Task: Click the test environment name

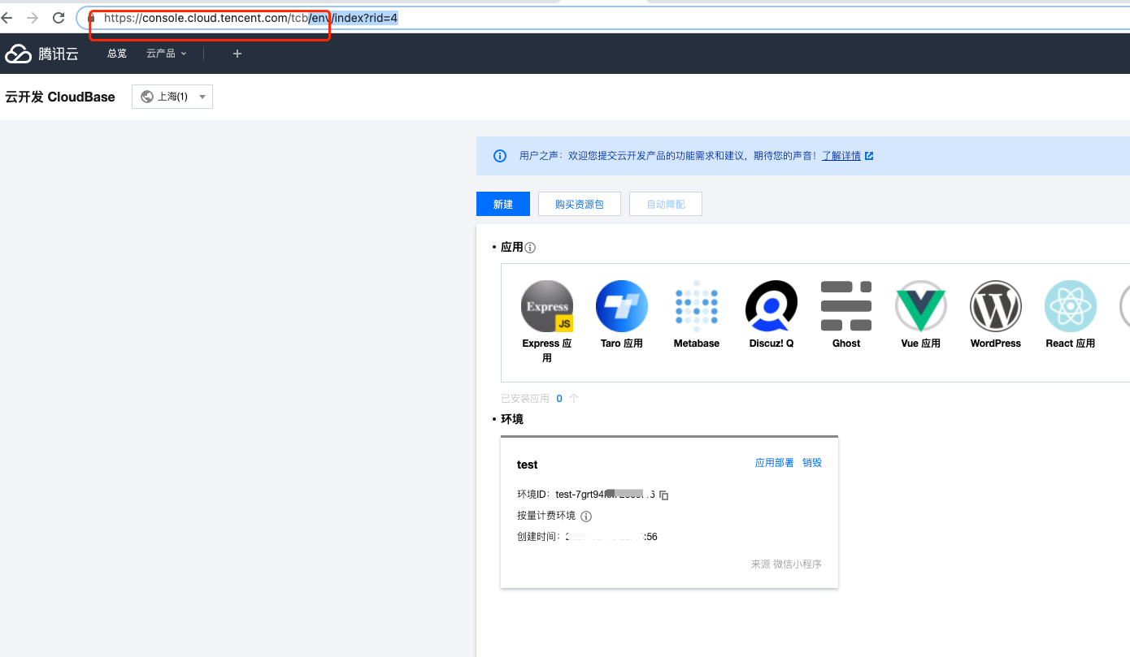Action: click(528, 465)
